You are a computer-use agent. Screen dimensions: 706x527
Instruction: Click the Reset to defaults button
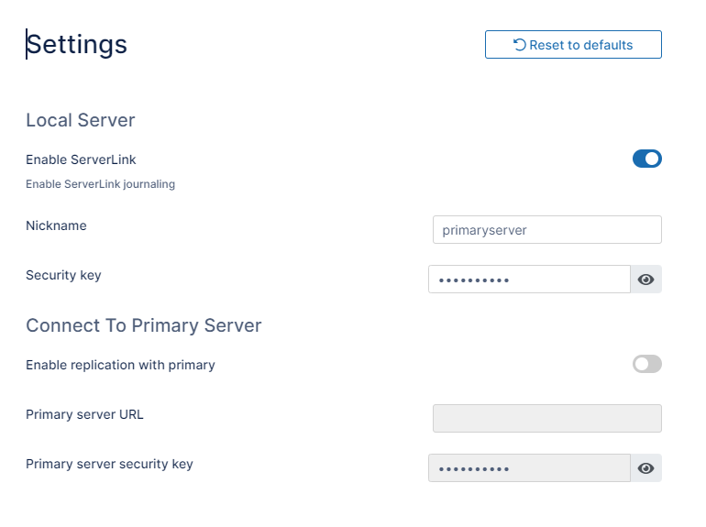click(573, 45)
